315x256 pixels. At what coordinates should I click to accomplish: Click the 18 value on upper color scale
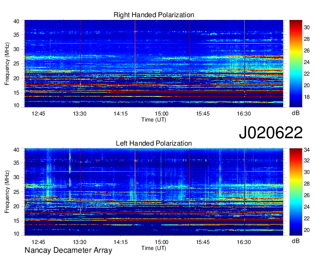click(307, 97)
